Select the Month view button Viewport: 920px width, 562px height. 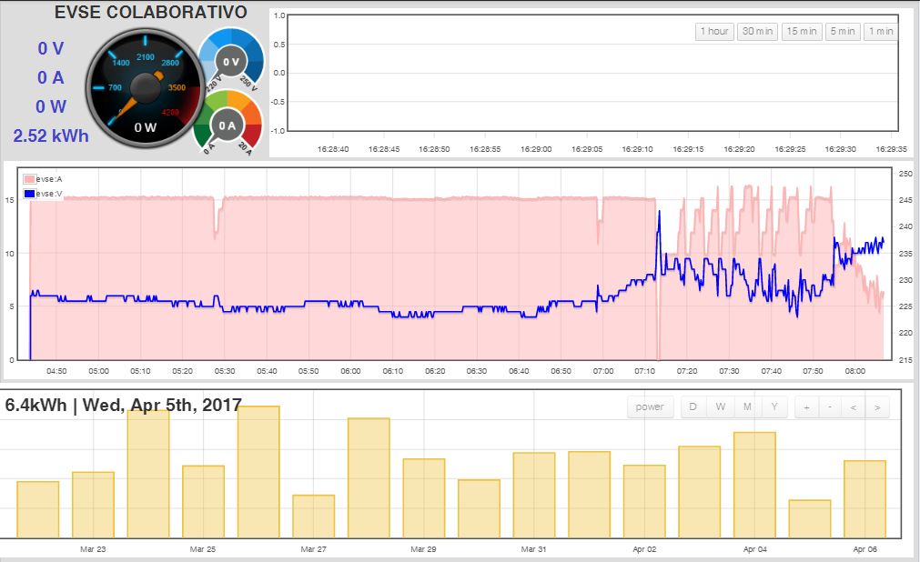747,406
